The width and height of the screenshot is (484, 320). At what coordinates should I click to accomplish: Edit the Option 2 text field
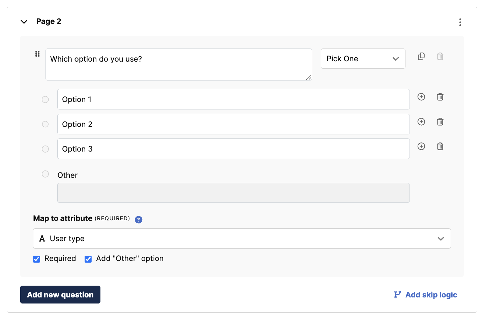(233, 124)
